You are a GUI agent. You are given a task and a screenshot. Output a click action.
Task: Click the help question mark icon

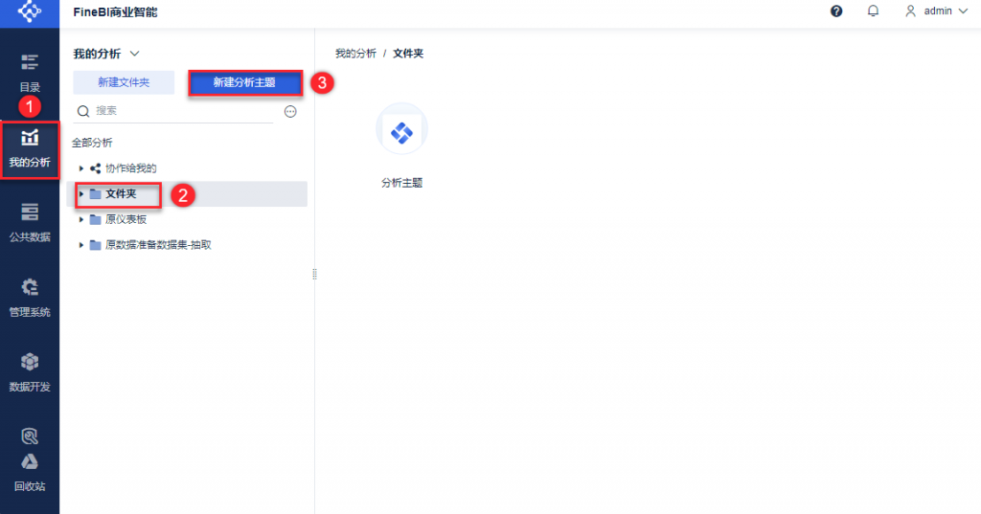tap(836, 11)
